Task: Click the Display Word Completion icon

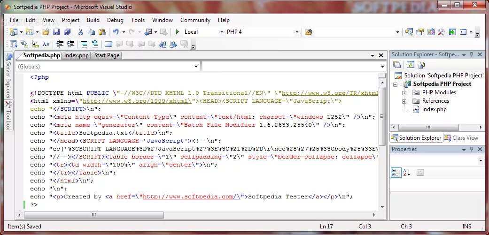Action: (x=46, y=44)
